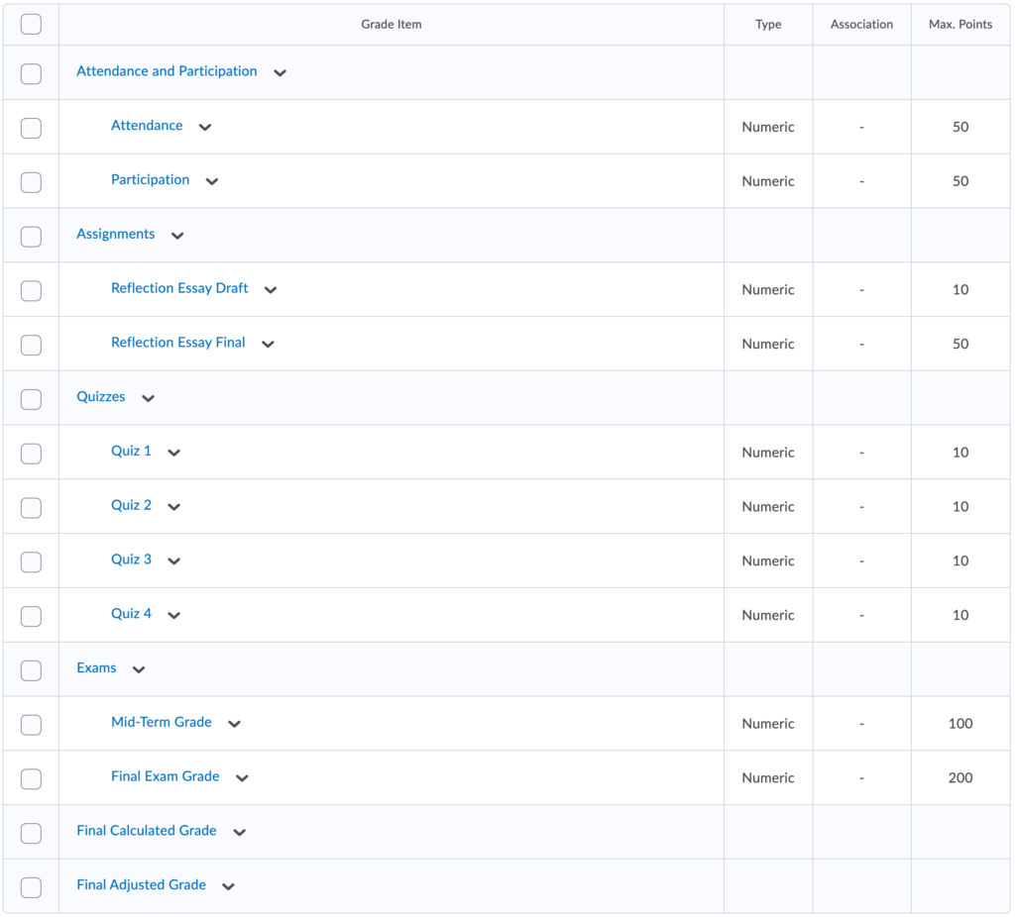Select the checkbox for Reflection Essay Draft
Image resolution: width=1015 pixels, height=917 pixels.
pos(31,290)
